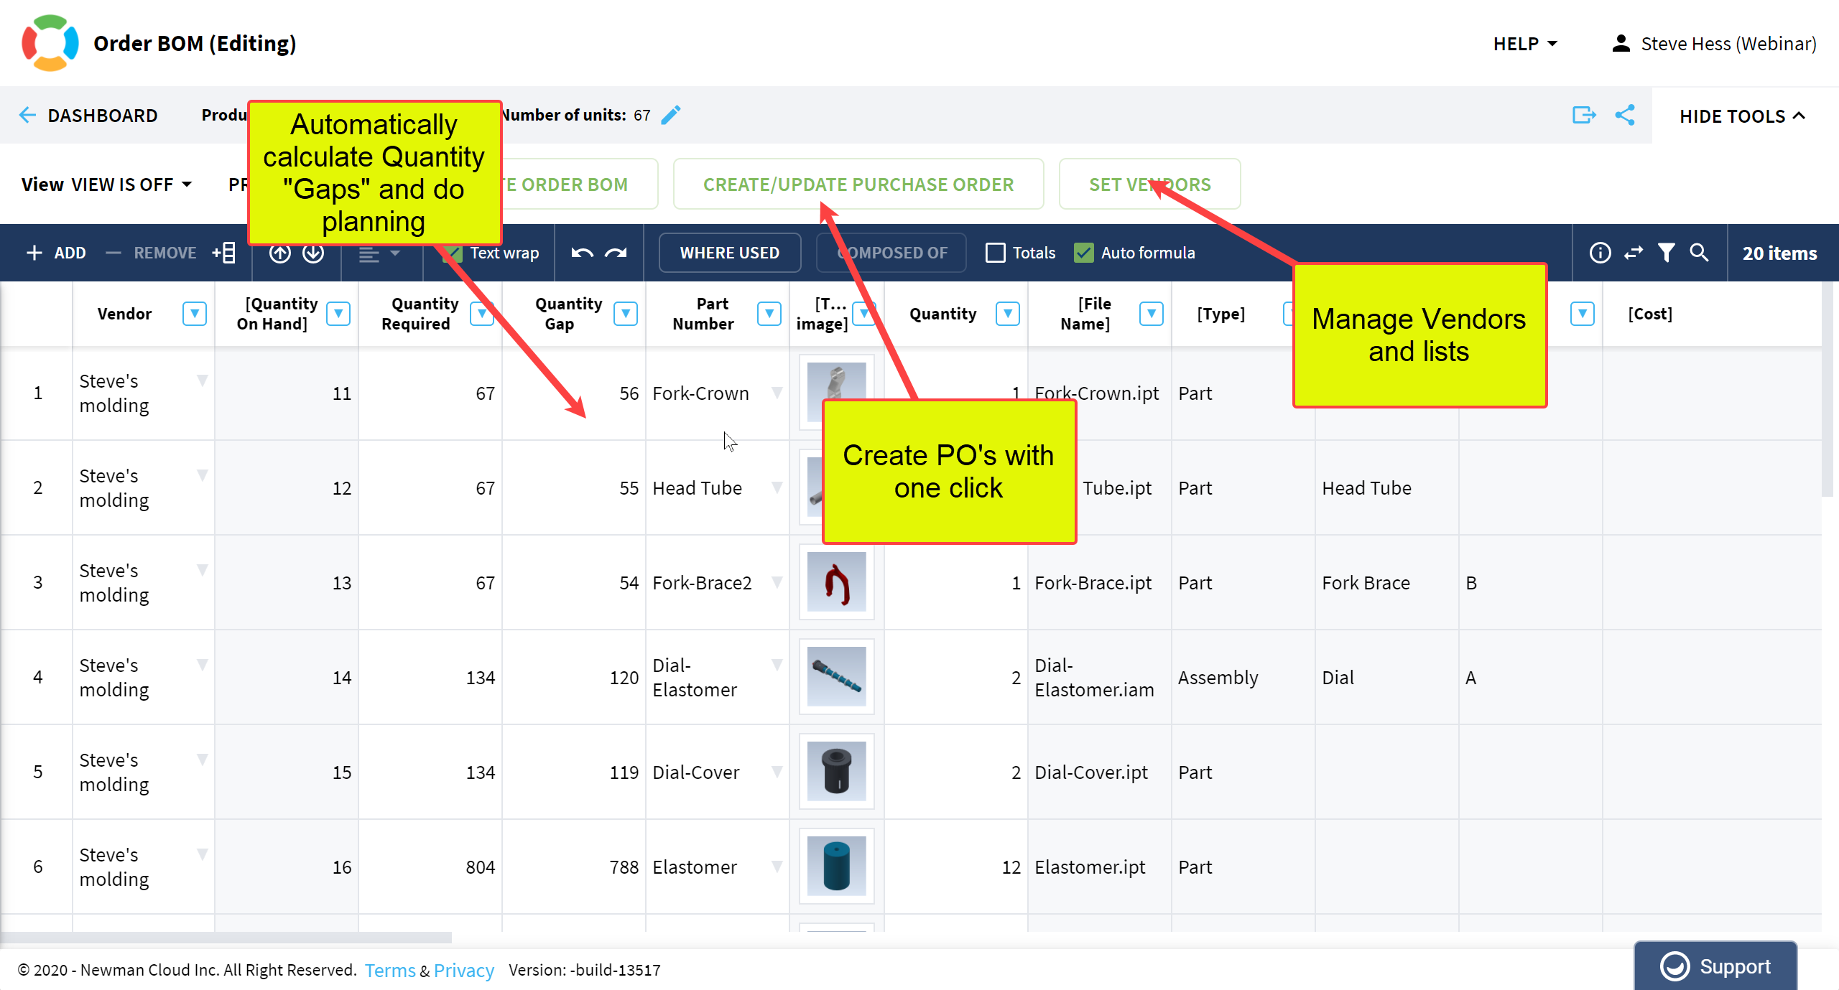Click the search magnifier in toolbar
The image size is (1839, 990).
coord(1700,253)
